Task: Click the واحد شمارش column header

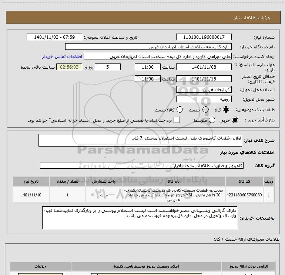Action: (104, 181)
